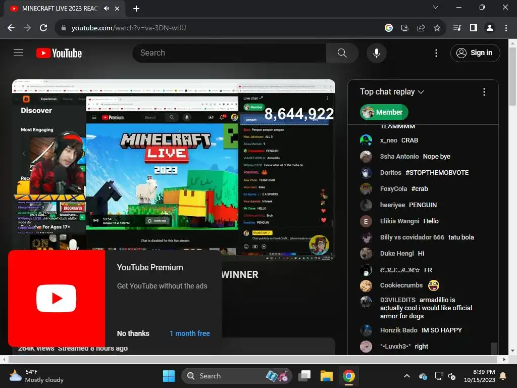Open tab search chevron
The width and height of the screenshot is (517, 388).
[436, 7]
